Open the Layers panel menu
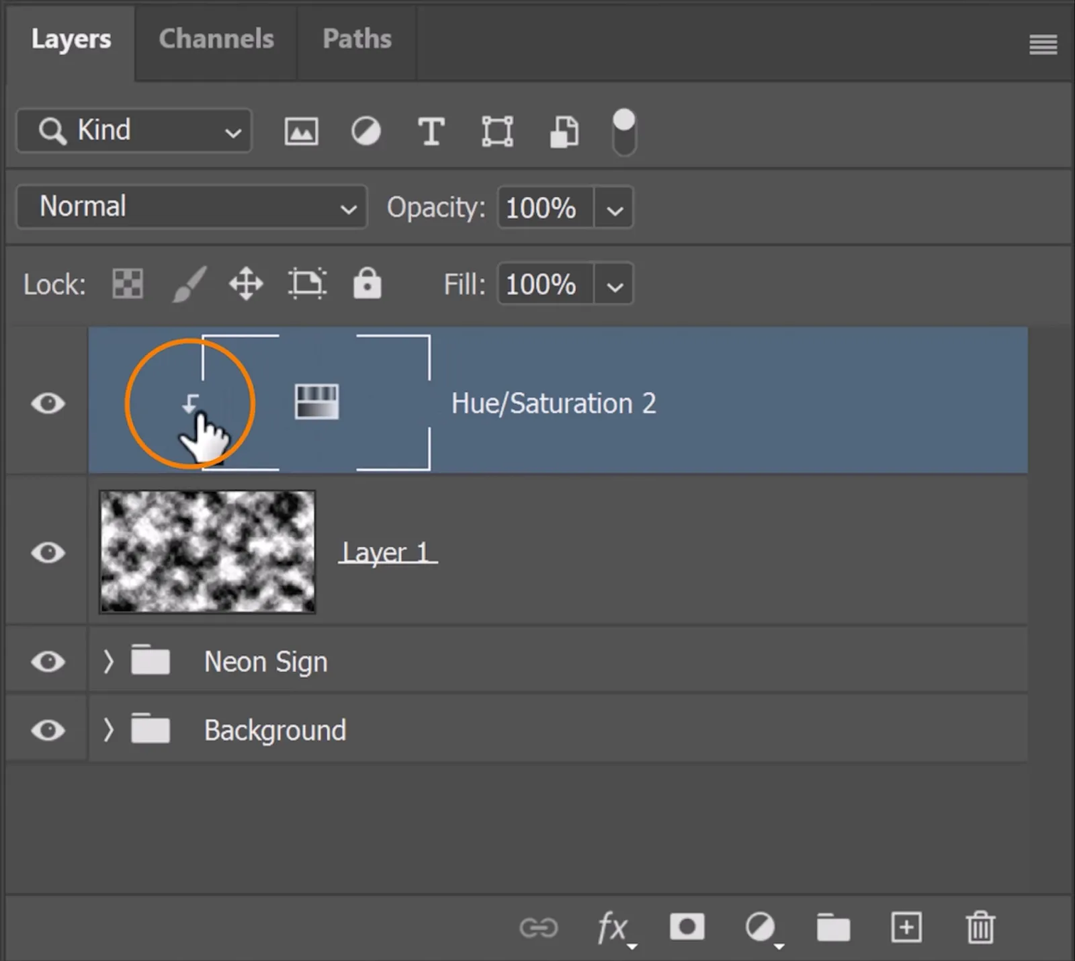The height and width of the screenshot is (961, 1075). (x=1043, y=45)
